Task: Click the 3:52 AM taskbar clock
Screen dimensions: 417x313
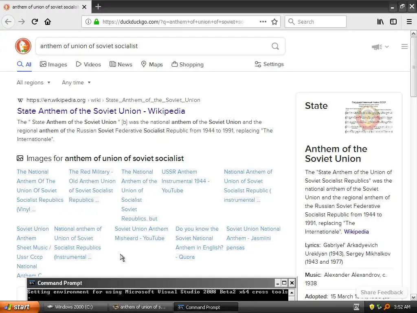Action: 402,307
